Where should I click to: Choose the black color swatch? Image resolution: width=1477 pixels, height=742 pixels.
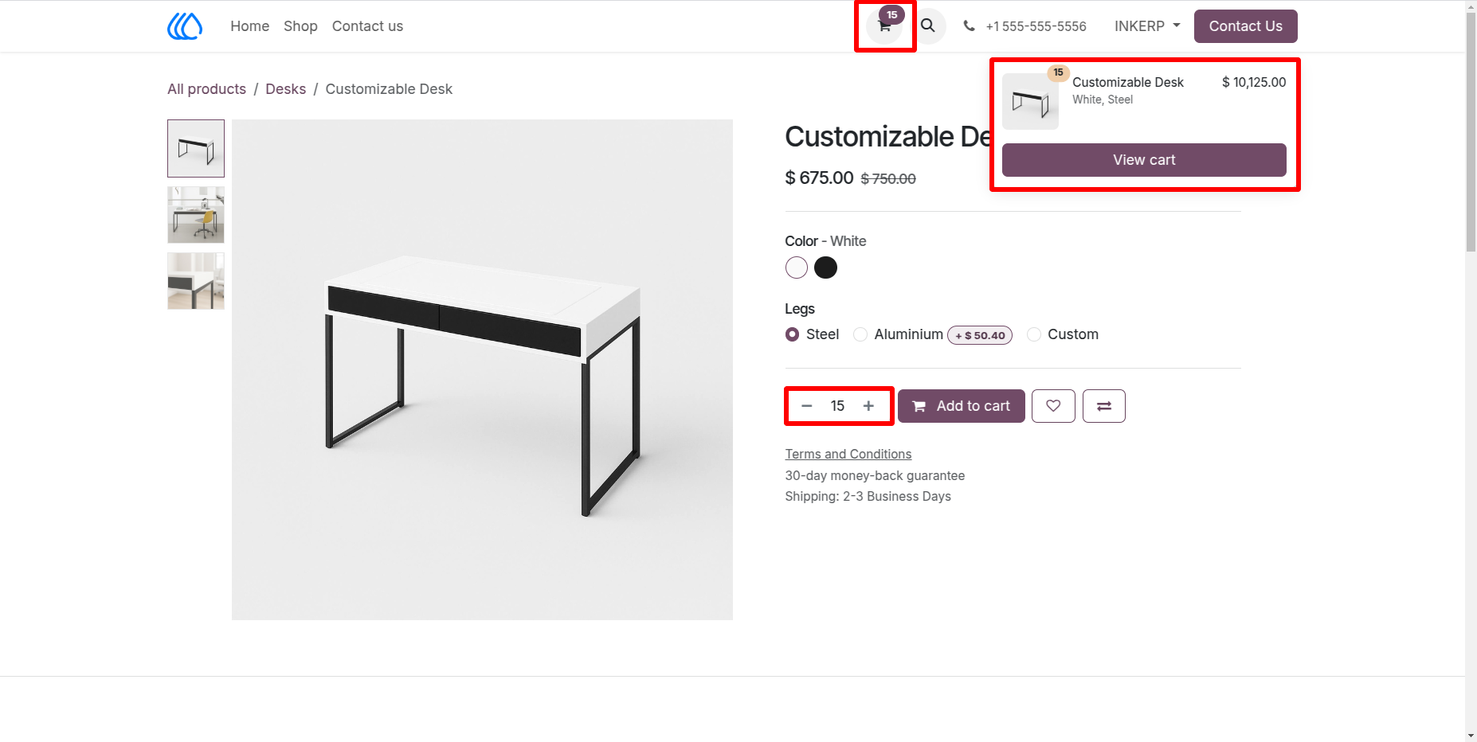point(826,268)
